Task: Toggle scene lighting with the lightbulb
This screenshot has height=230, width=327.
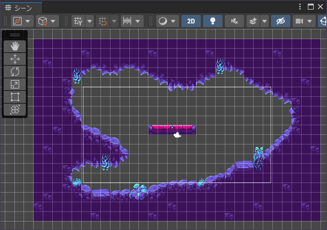Action: coord(213,21)
